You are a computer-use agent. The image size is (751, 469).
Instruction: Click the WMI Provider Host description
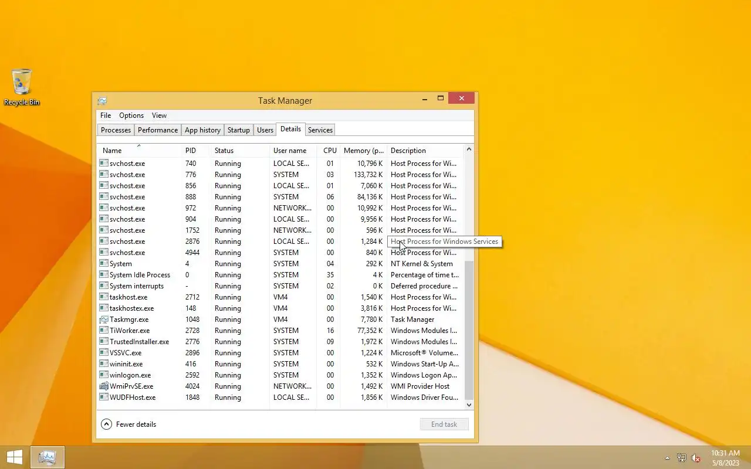pyautogui.click(x=420, y=386)
